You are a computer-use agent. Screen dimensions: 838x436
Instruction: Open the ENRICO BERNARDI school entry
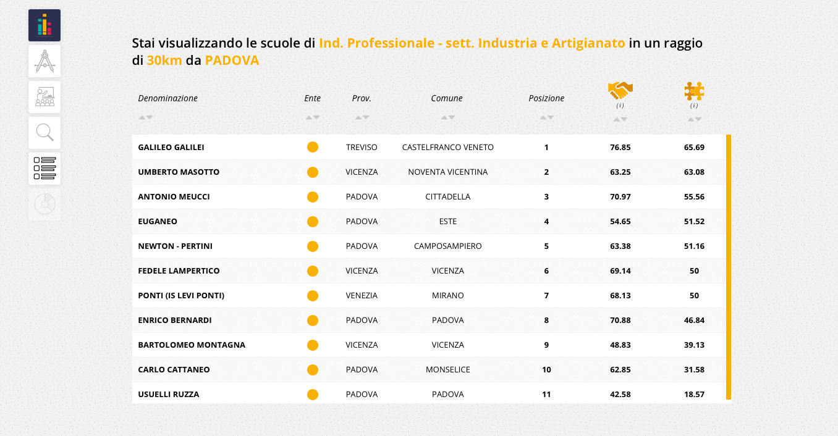[x=175, y=321]
